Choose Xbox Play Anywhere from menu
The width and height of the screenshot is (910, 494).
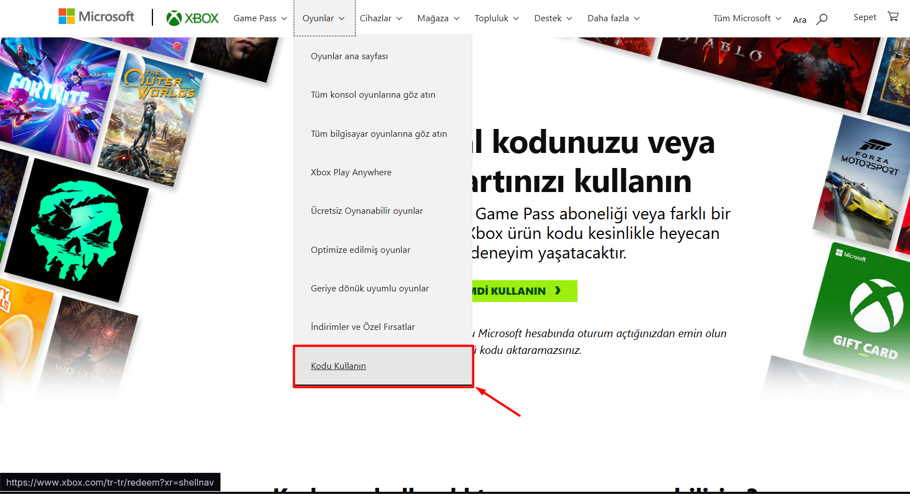click(351, 172)
